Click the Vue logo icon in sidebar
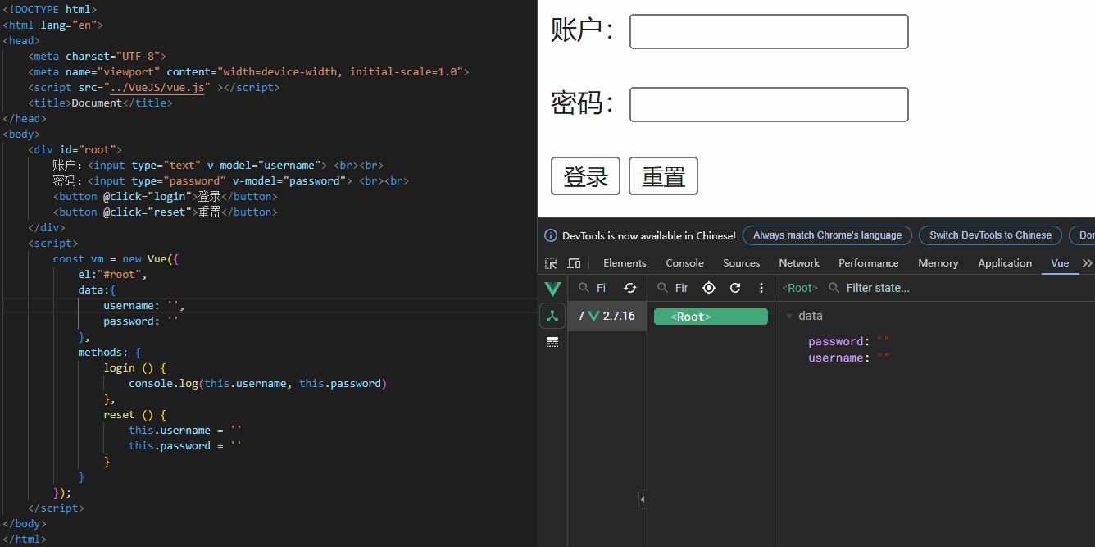The height and width of the screenshot is (547, 1095). coord(552,289)
